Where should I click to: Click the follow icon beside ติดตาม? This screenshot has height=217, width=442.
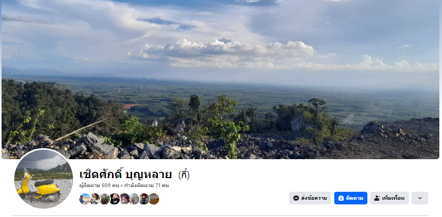[341, 198]
